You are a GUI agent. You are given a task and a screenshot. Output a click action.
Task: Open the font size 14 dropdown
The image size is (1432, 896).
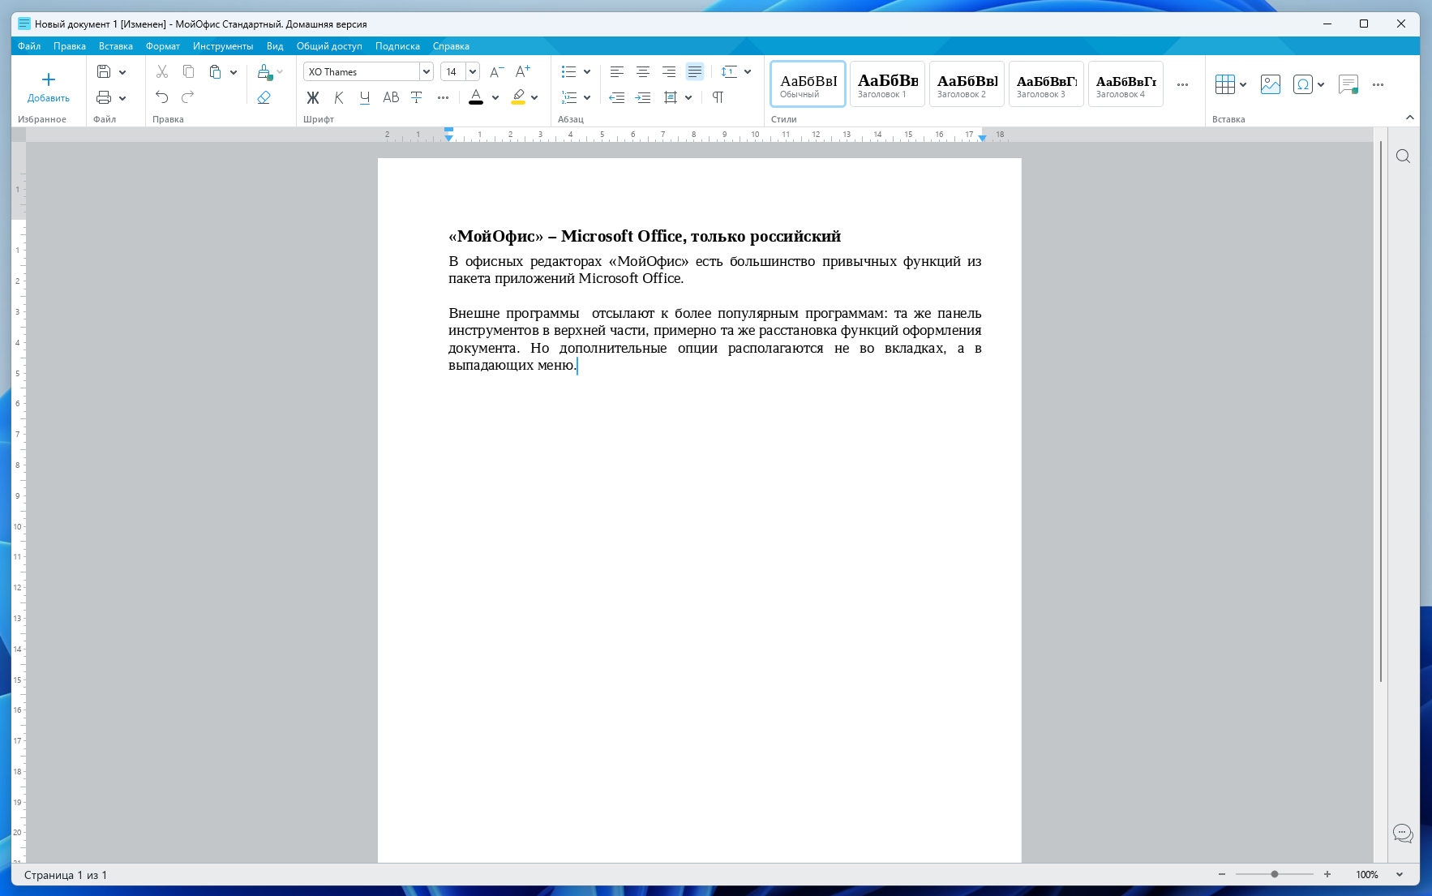click(473, 71)
